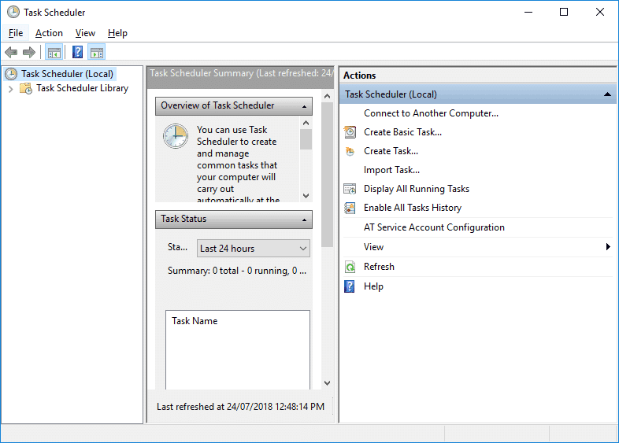Click the Actions pane header
Screen dimensions: 619x443
tap(478, 76)
